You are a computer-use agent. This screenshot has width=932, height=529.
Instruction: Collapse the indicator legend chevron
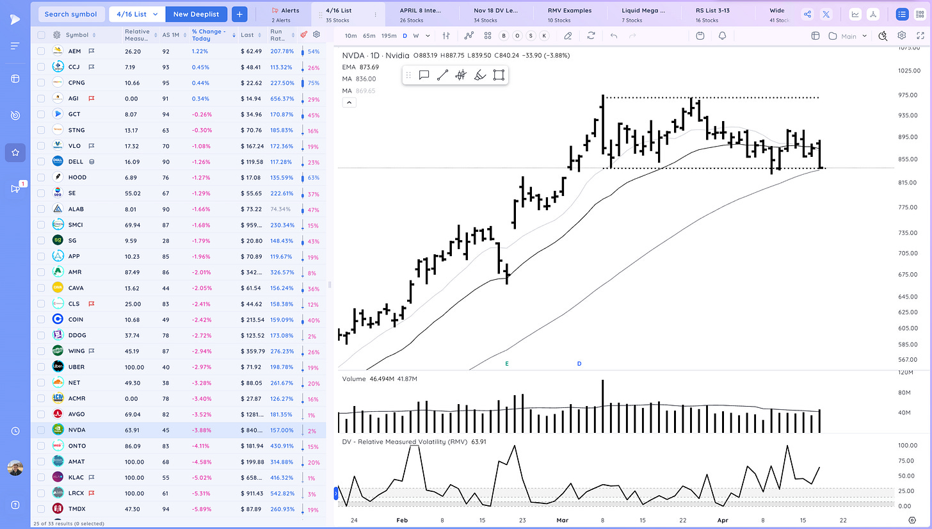pos(349,102)
